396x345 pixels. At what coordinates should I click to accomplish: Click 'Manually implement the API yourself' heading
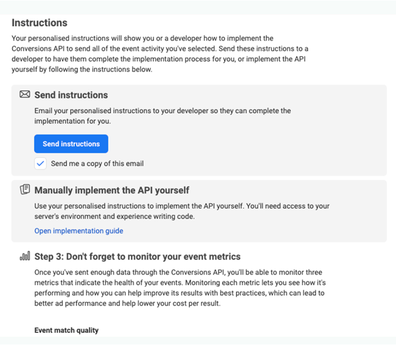[x=112, y=190]
